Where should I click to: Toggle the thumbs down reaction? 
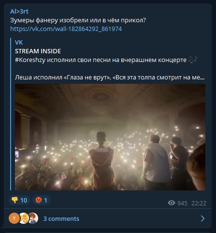(19, 200)
